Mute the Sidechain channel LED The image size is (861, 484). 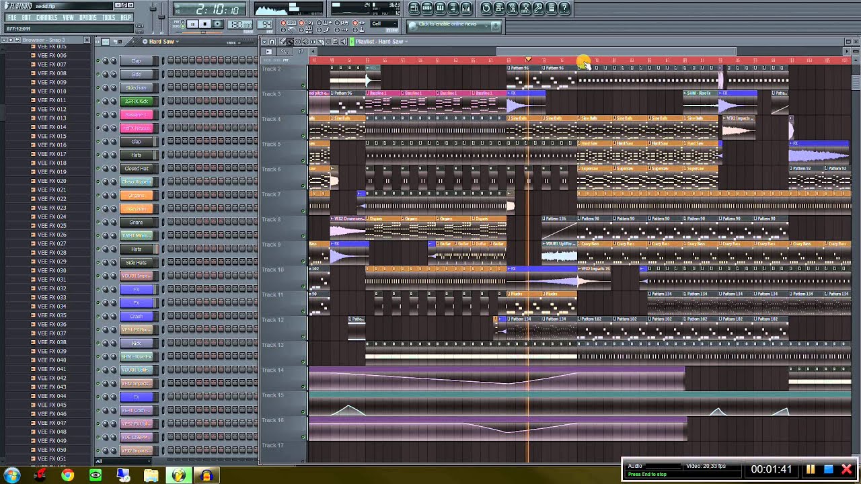98,88
